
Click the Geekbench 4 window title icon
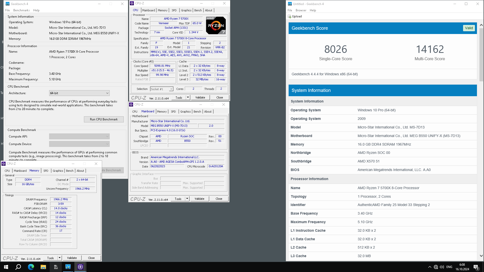pos(8,4)
